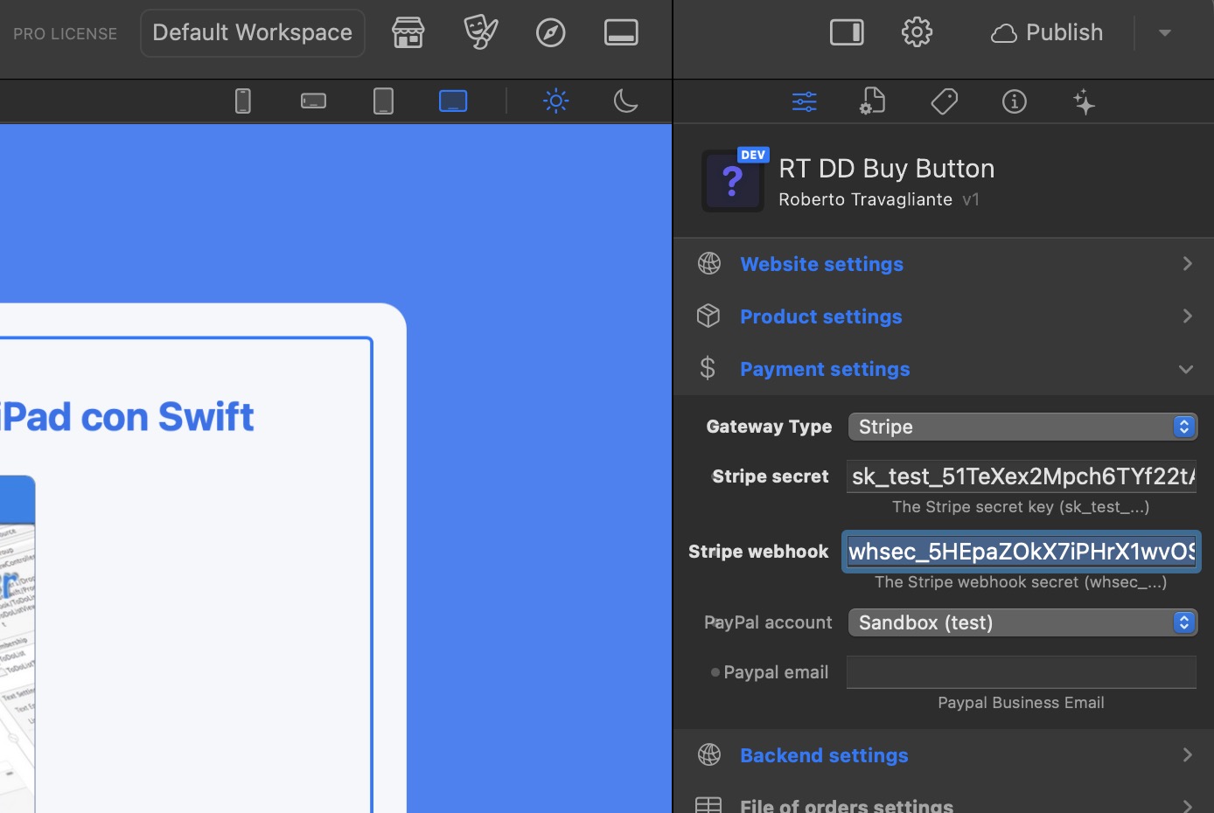
Task: Switch preview to portrait phone device
Action: pos(243,101)
